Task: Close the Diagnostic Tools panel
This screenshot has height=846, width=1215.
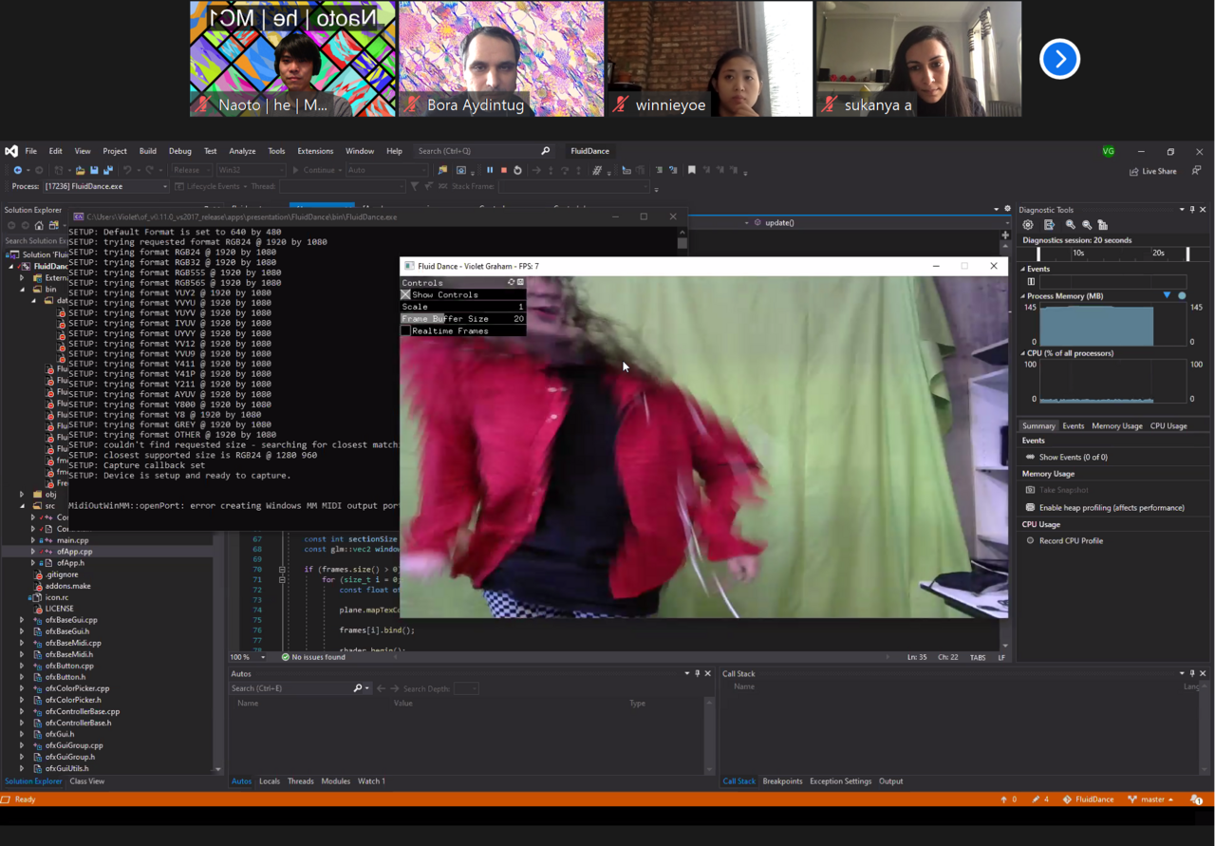Action: coord(1203,210)
